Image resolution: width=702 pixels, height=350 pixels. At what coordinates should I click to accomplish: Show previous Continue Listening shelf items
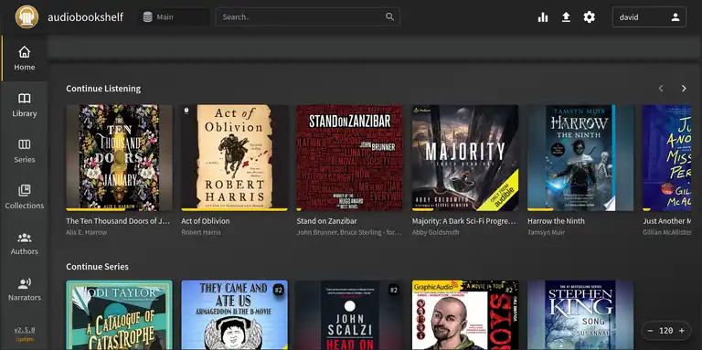click(x=661, y=88)
